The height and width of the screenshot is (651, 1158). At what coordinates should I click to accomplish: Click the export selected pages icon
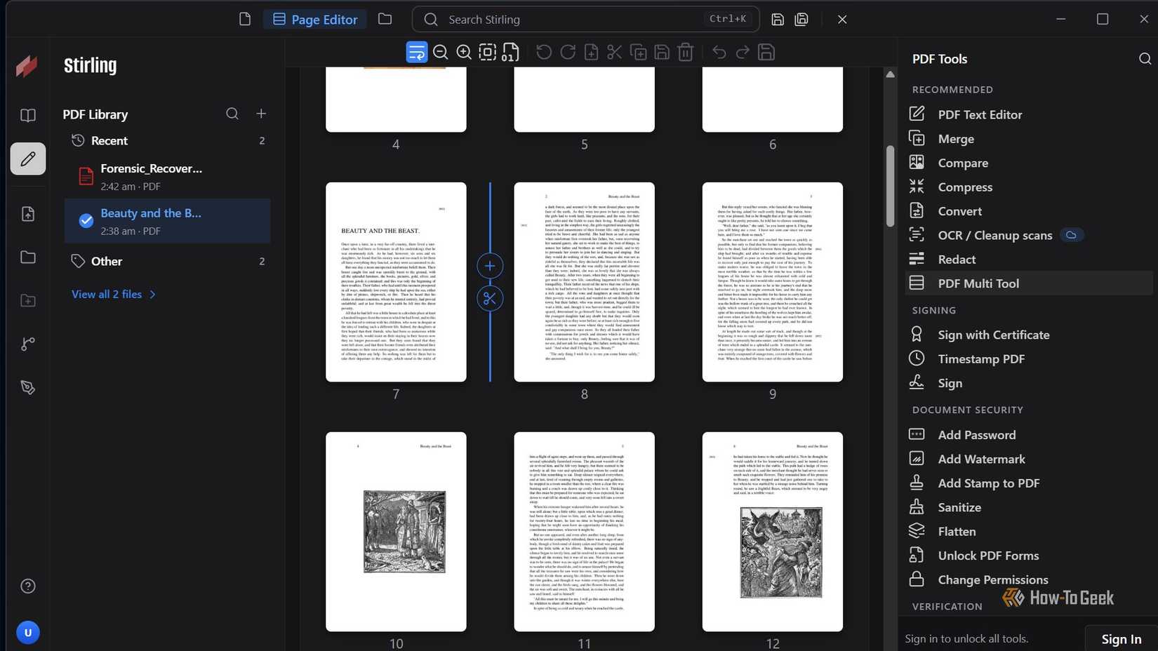(x=662, y=52)
